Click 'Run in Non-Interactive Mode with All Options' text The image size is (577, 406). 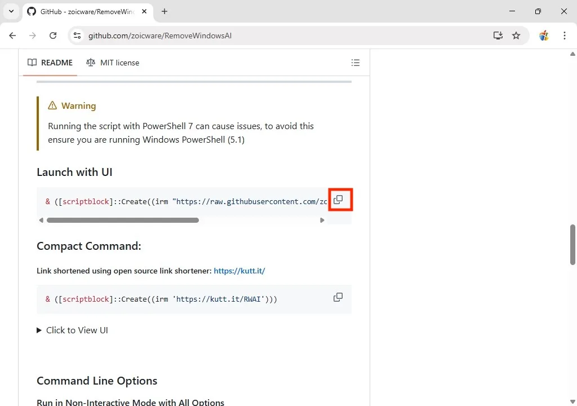click(130, 402)
